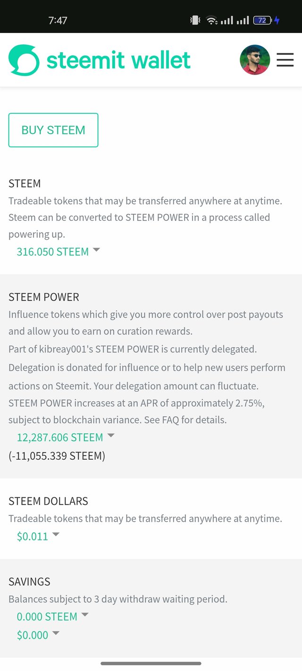Image resolution: width=302 pixels, height=671 pixels.
Task: Tap the Wi-Fi status bar icon
Action: click(x=212, y=20)
